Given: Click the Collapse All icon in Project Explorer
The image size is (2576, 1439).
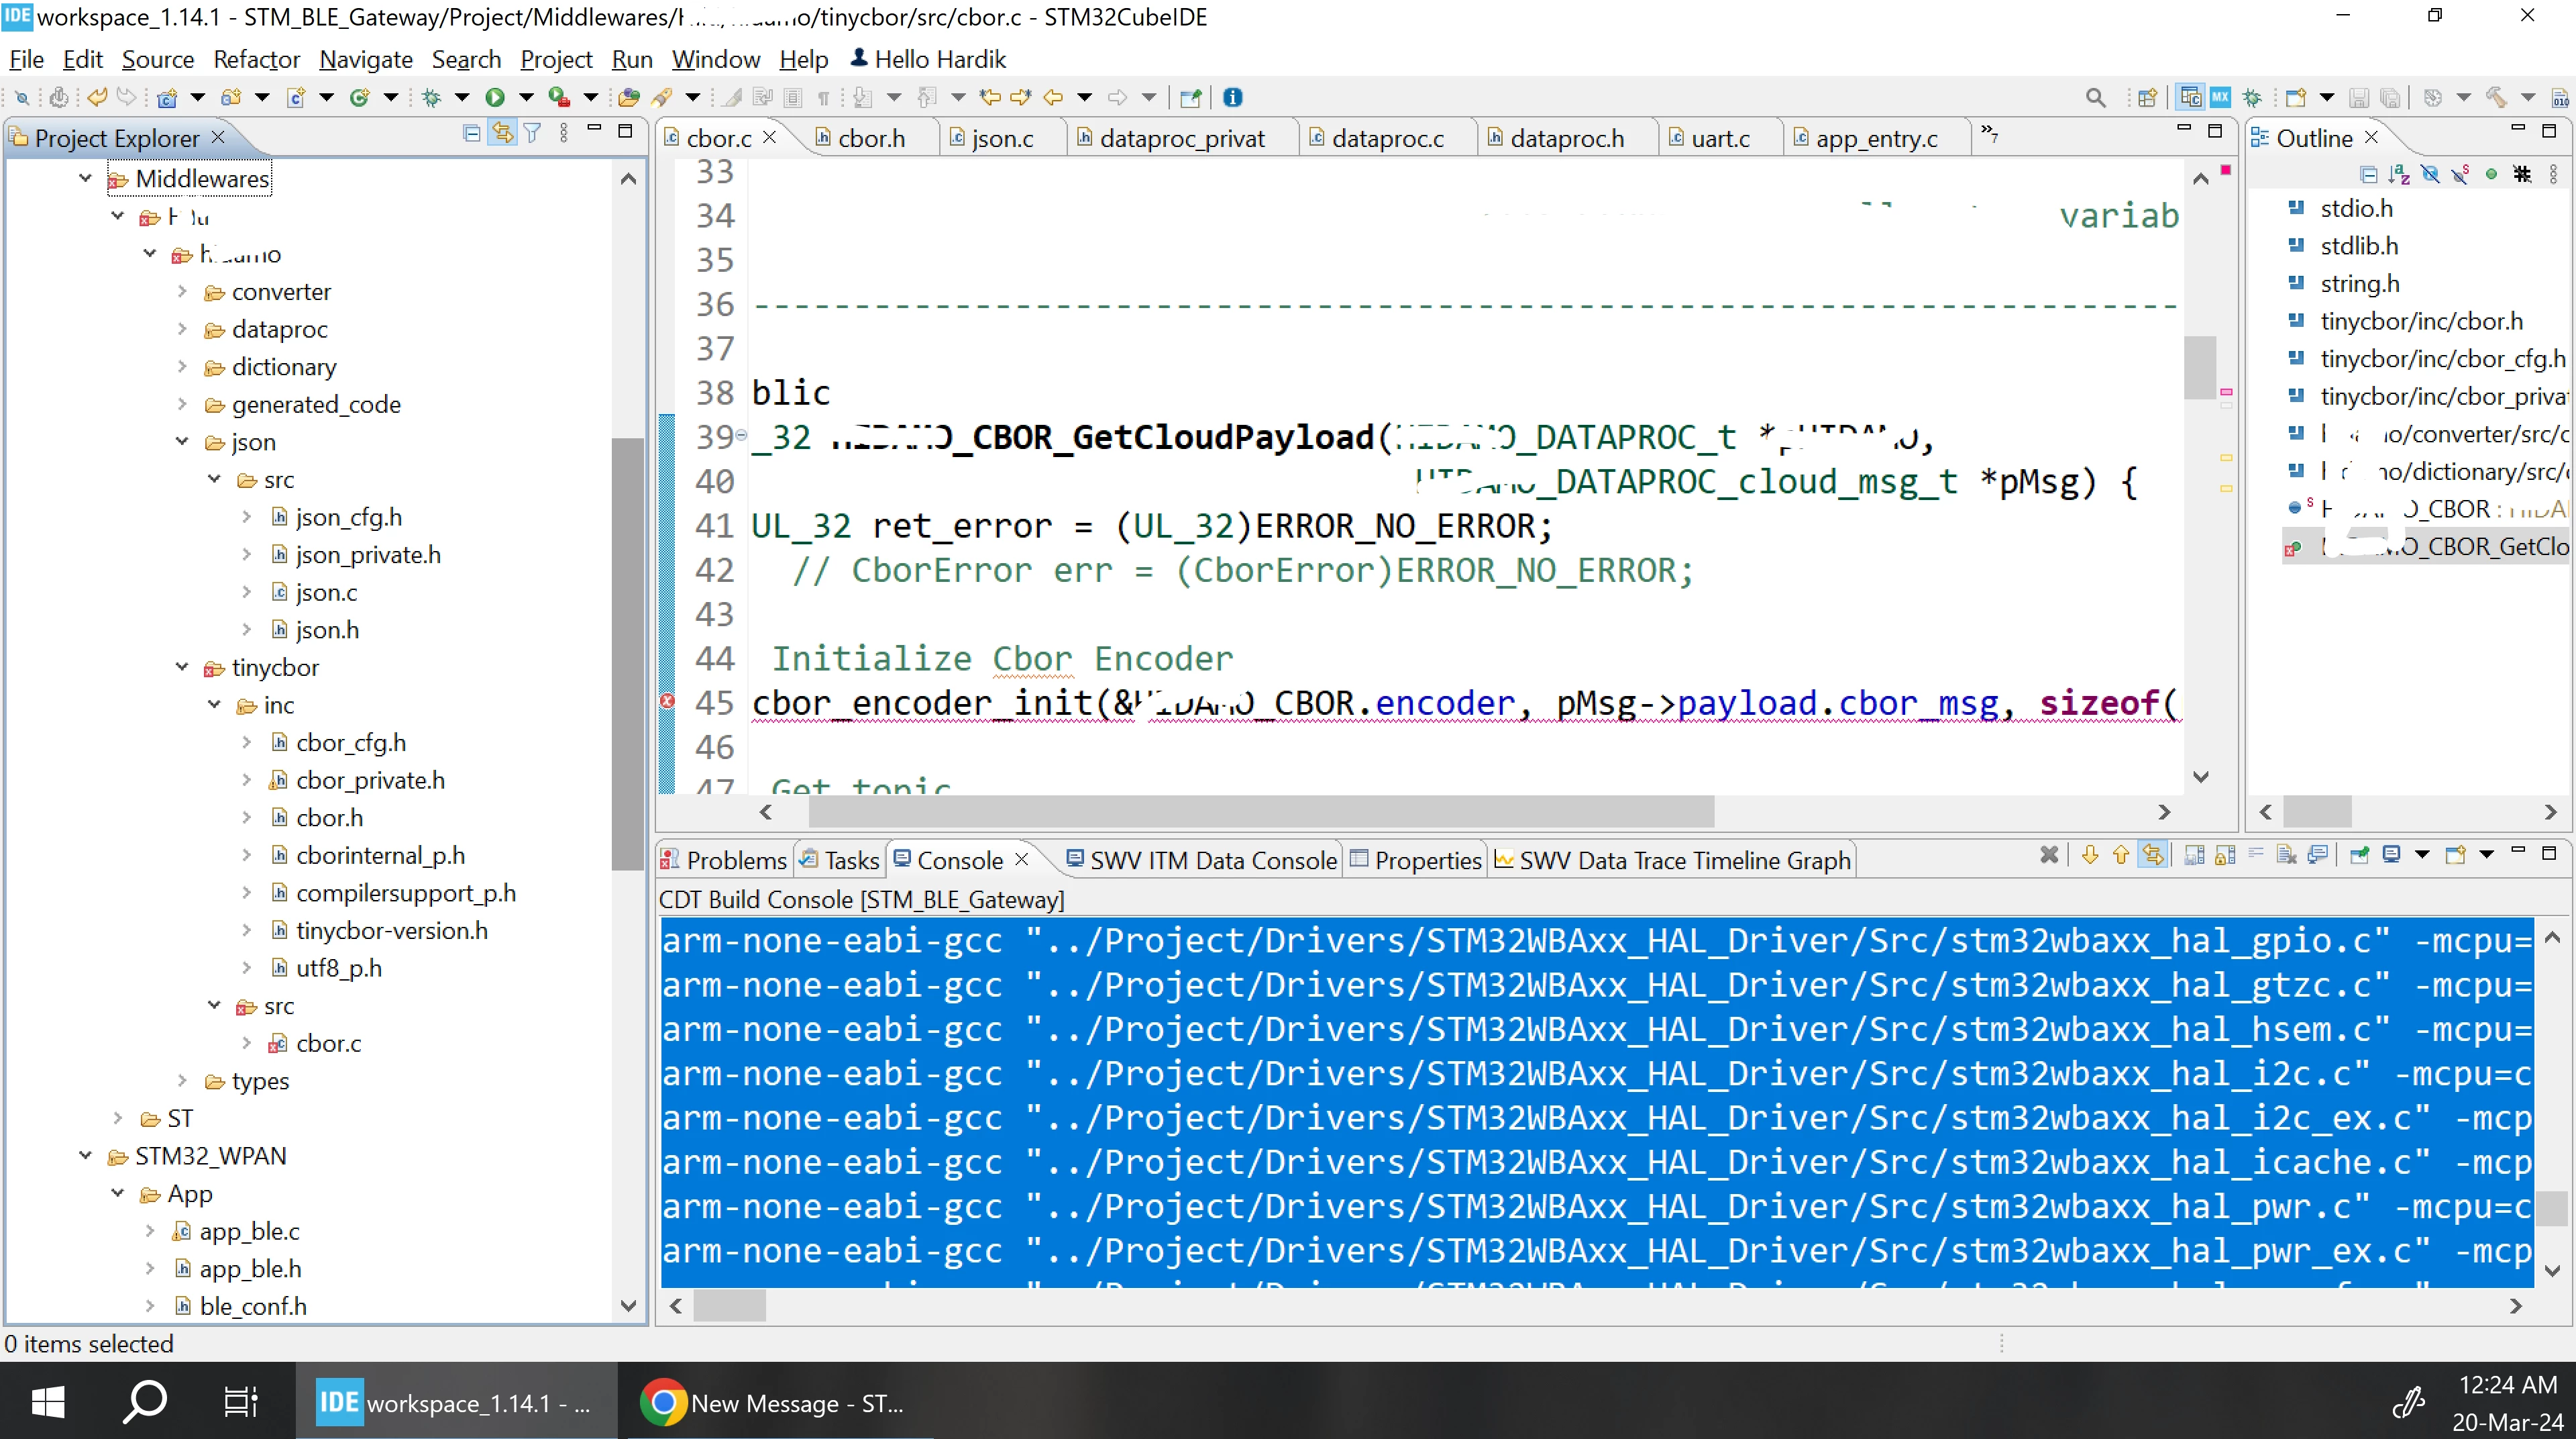Looking at the screenshot, I should pyautogui.click(x=472, y=133).
